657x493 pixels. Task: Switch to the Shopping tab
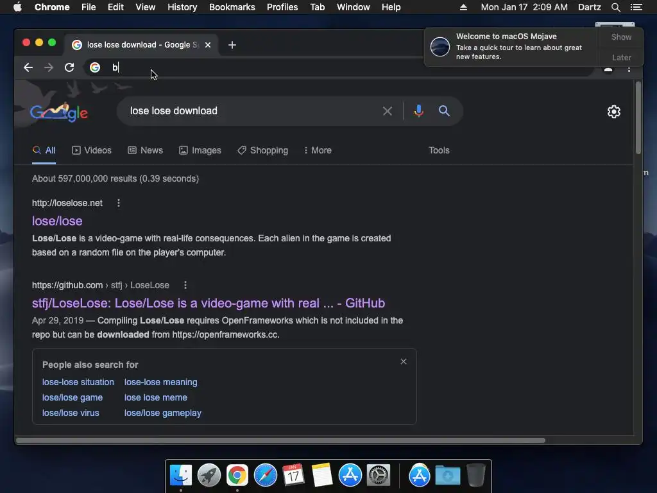(262, 150)
